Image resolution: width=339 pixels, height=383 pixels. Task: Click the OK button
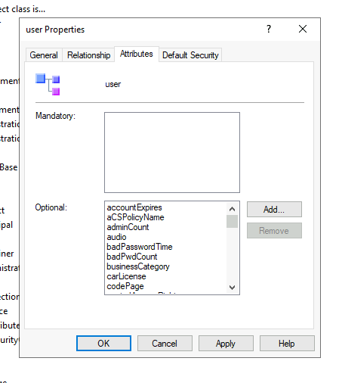coord(103,344)
